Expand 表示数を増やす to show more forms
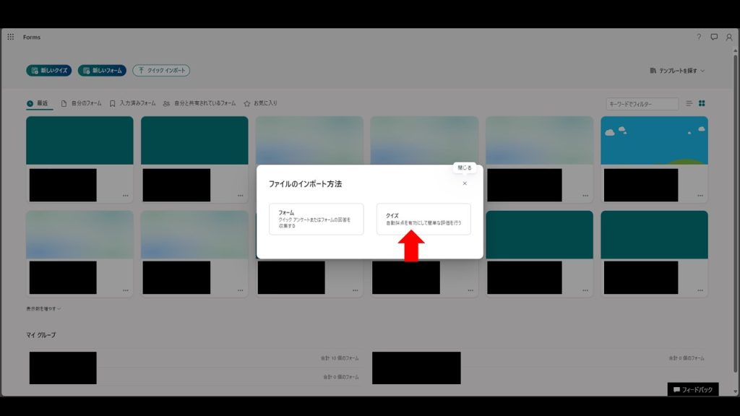This screenshot has height=416, width=740. [43, 308]
